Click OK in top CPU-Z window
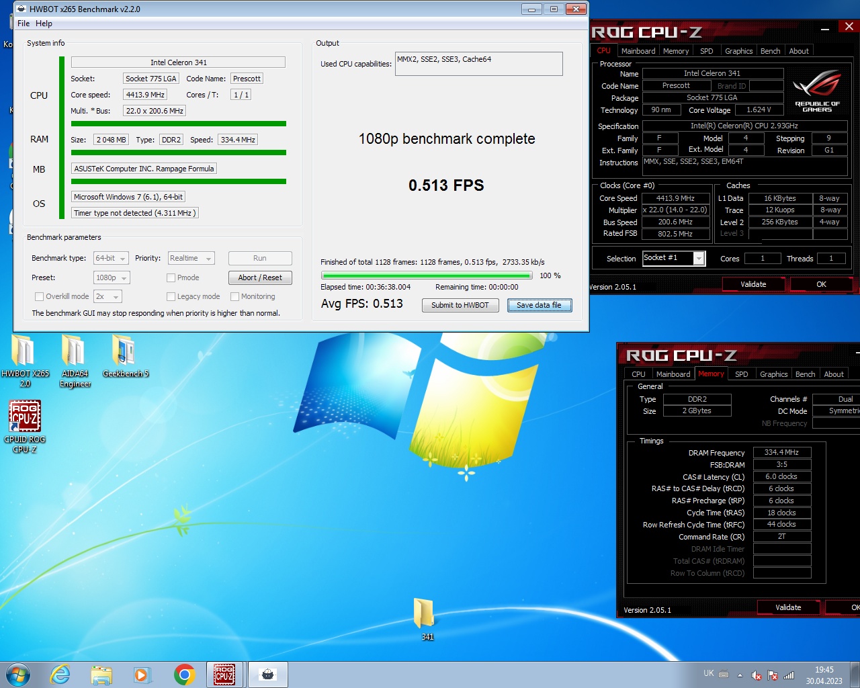Screen dimensions: 860x688 (x=821, y=284)
